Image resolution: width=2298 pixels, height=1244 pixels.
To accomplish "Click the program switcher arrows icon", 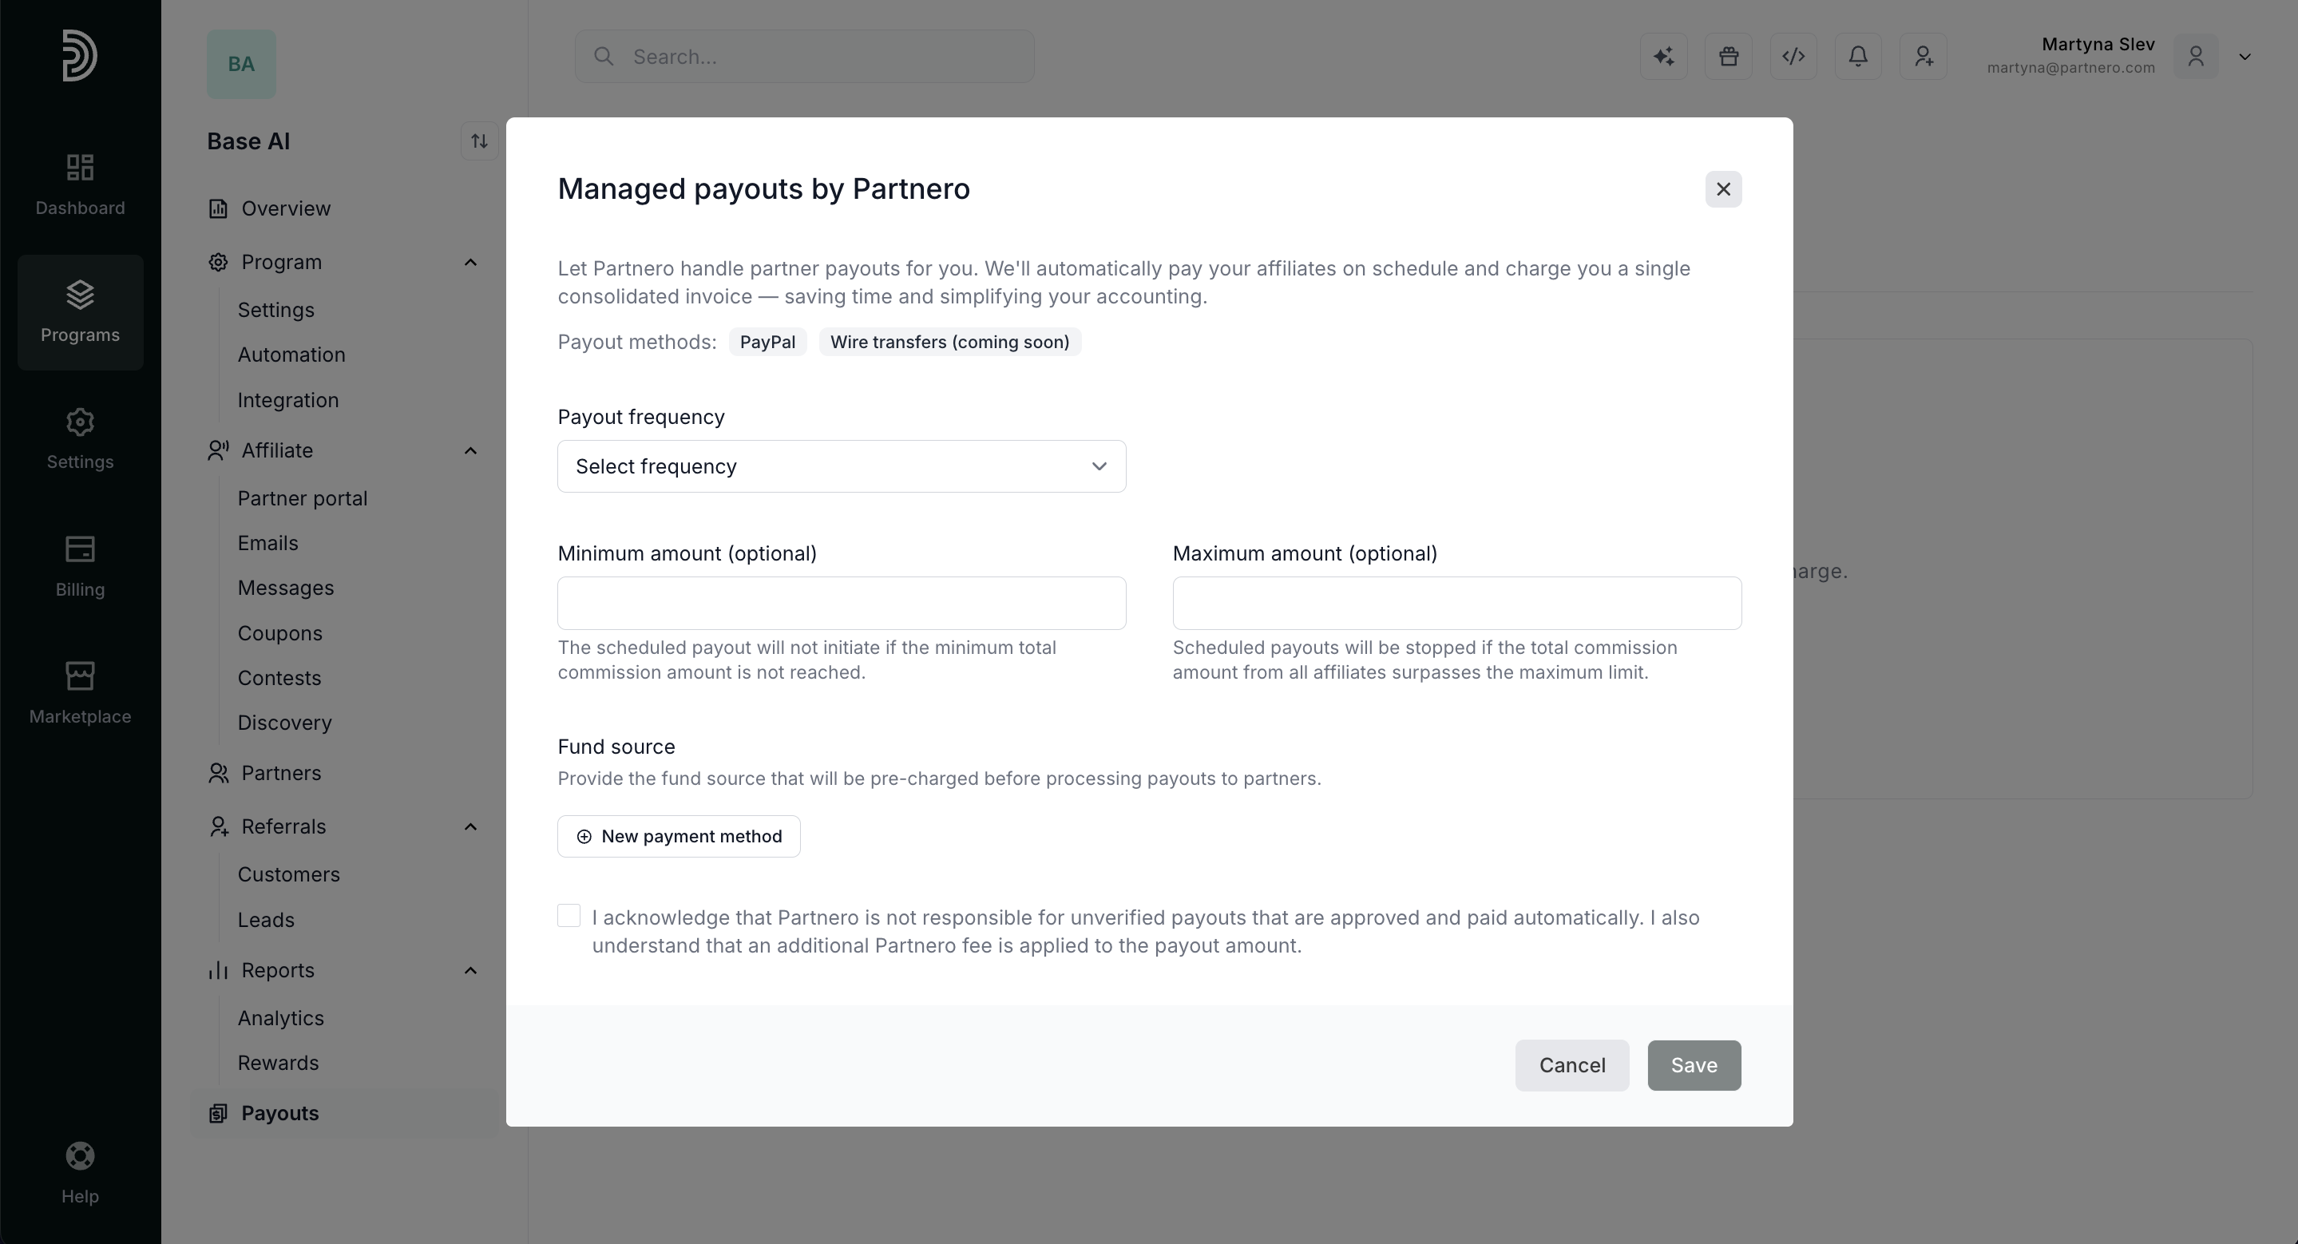I will [x=479, y=141].
